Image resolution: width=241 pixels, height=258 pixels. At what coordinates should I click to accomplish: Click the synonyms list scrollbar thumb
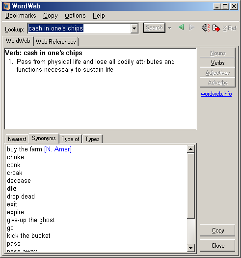click(191, 186)
